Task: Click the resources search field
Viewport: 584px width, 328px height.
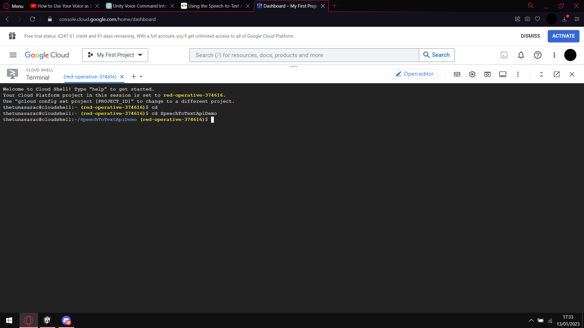Action: [304, 55]
